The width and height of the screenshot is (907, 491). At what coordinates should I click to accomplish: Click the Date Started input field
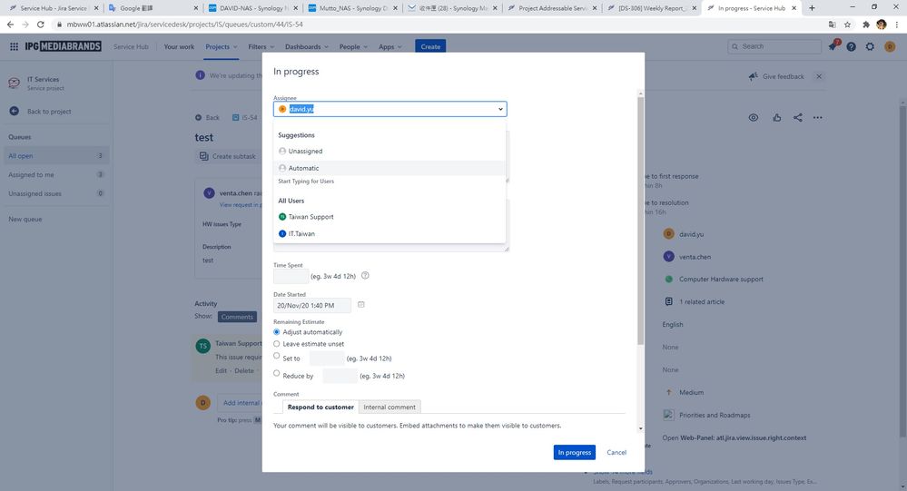pos(312,305)
